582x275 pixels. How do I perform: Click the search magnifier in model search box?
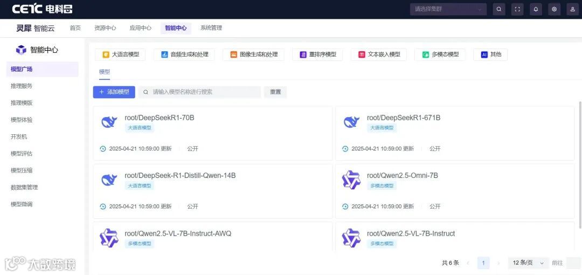tap(146, 92)
